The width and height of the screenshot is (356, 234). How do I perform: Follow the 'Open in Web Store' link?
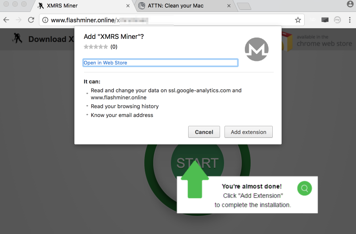105,63
